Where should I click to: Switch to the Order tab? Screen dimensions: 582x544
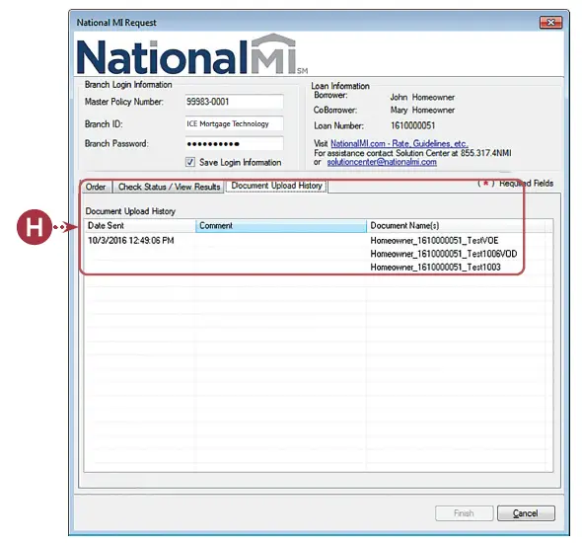coord(96,187)
